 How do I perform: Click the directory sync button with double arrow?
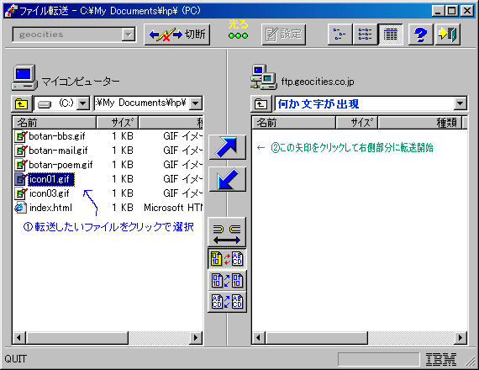(x=227, y=233)
